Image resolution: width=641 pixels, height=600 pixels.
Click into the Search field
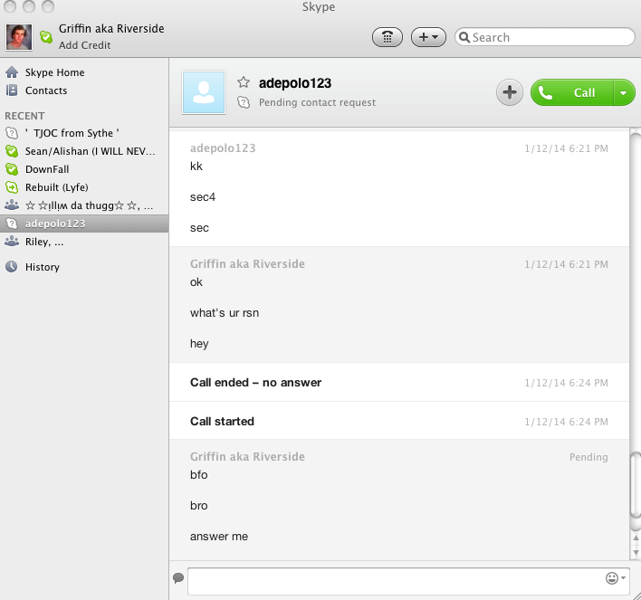click(544, 37)
